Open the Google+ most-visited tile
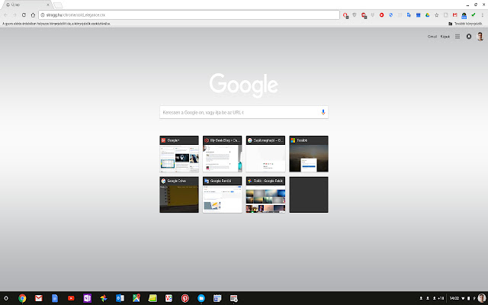488x305 pixels. (x=179, y=154)
